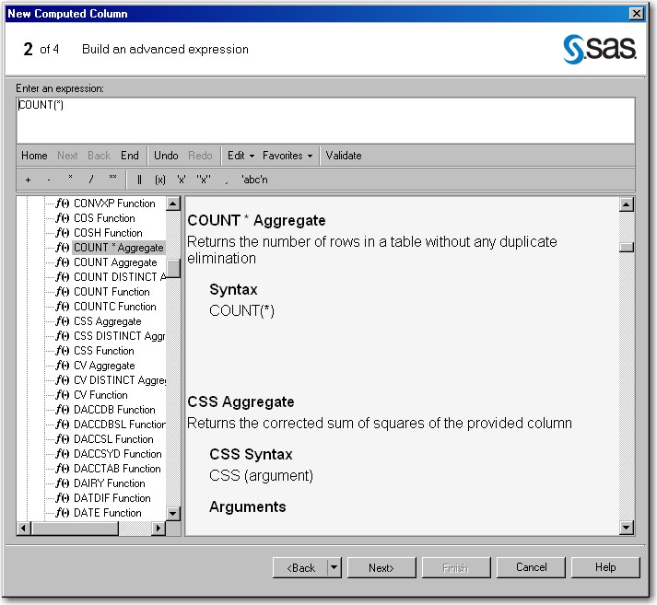Insert the exponent ** operator
This screenshot has height=605, width=657.
112,180
